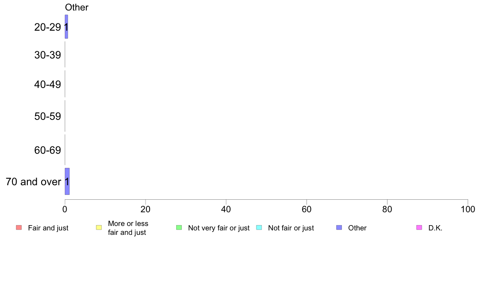479x297 pixels.
Task: Click the 50-59 age group label
Action: pyautogui.click(x=48, y=116)
